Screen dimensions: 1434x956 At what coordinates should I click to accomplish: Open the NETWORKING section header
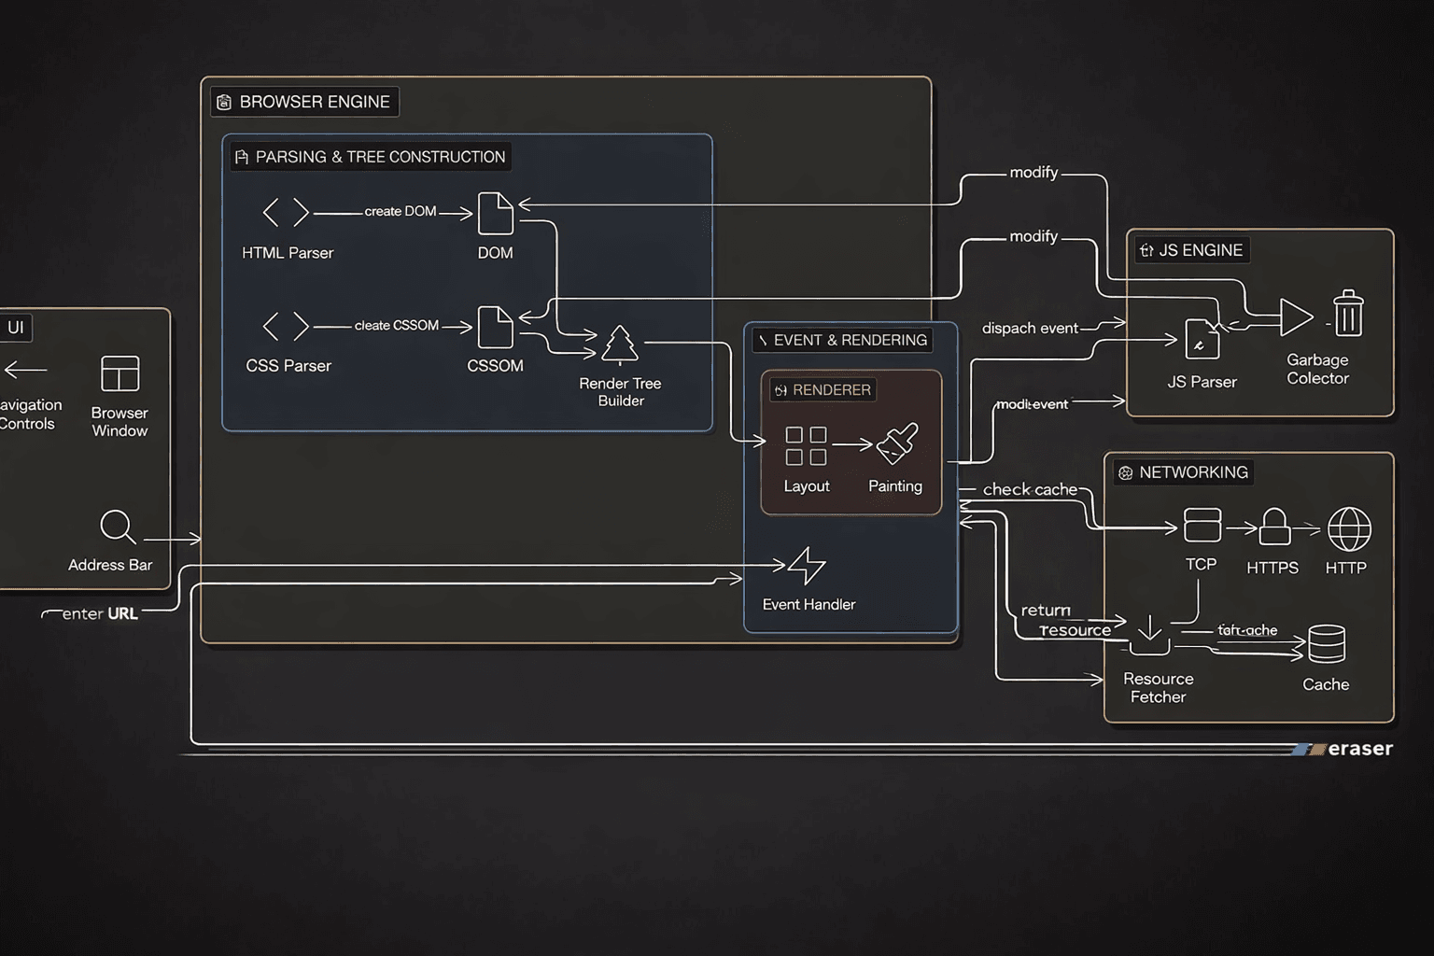point(1182,472)
